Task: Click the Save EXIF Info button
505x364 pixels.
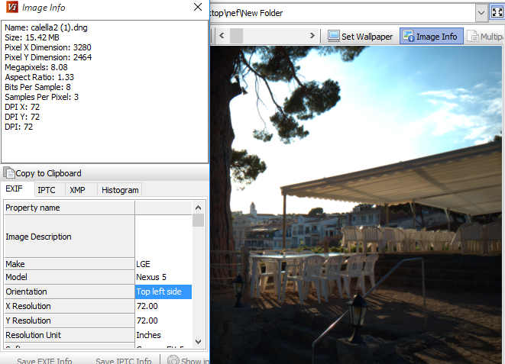Action: (44, 361)
